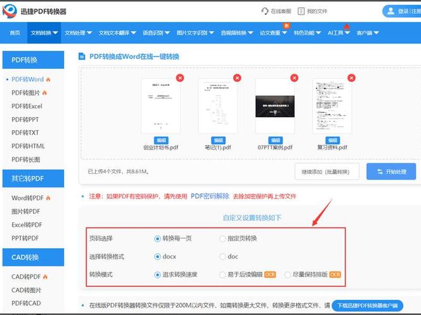
Task: Select 转换每一页 radio option
Action: [x=157, y=238]
